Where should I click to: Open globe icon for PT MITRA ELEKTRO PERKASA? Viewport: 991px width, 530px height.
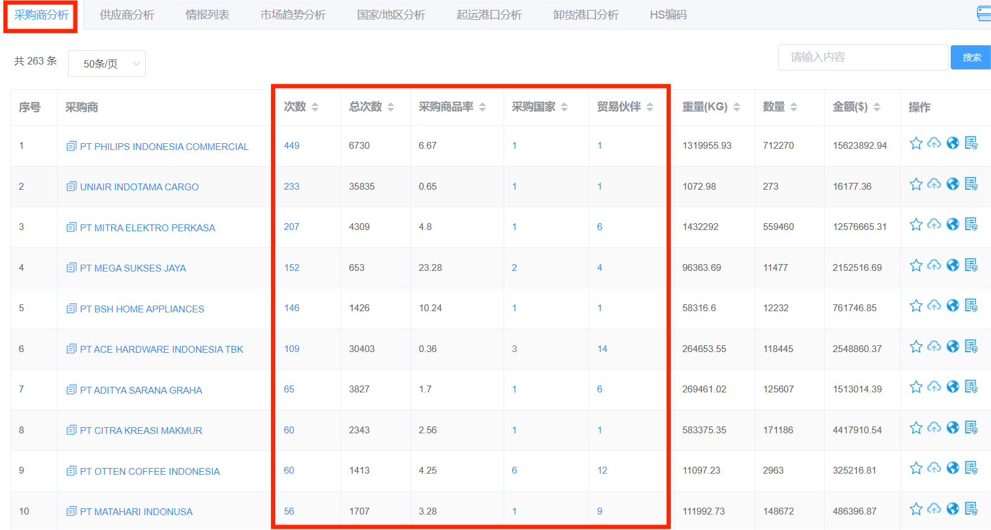click(953, 224)
